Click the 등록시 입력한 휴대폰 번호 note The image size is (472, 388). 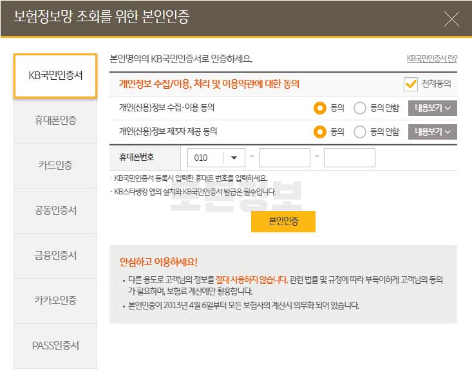pos(189,178)
